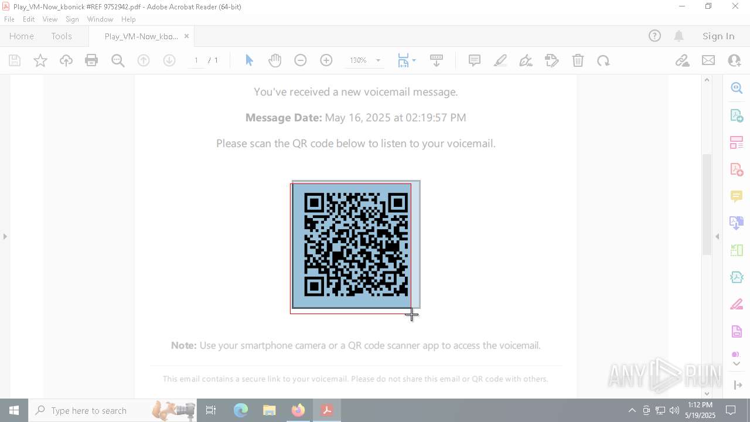Open Organize Pages in right pane

click(737, 142)
